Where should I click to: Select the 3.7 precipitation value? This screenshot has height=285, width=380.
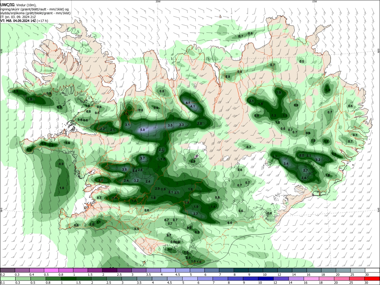pyautogui.click(x=142, y=158)
